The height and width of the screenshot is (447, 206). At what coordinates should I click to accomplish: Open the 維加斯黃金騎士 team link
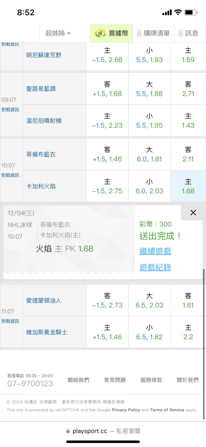47,332
